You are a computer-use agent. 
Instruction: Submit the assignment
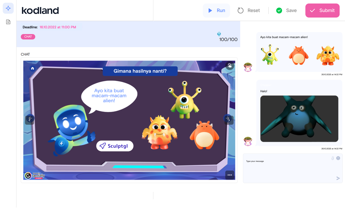[x=322, y=11]
